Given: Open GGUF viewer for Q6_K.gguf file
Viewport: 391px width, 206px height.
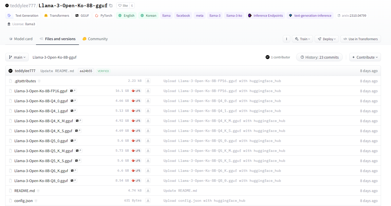Looking at the screenshot, I should click(x=74, y=171).
